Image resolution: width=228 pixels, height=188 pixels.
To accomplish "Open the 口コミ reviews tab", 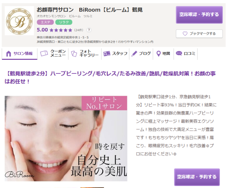I will [185, 54].
